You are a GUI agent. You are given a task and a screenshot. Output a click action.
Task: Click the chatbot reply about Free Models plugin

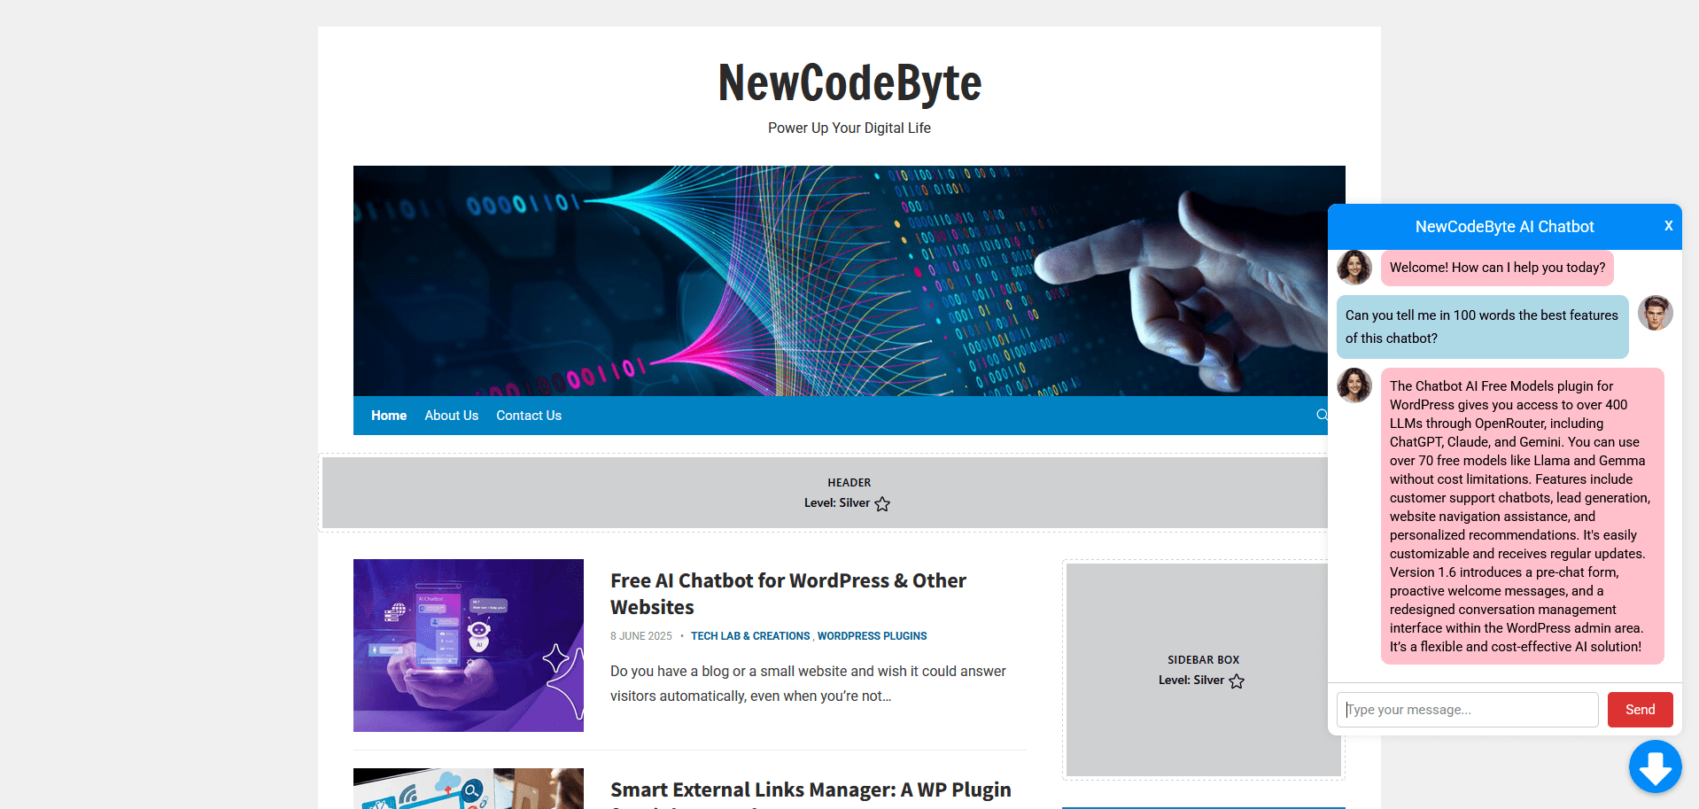(x=1522, y=517)
